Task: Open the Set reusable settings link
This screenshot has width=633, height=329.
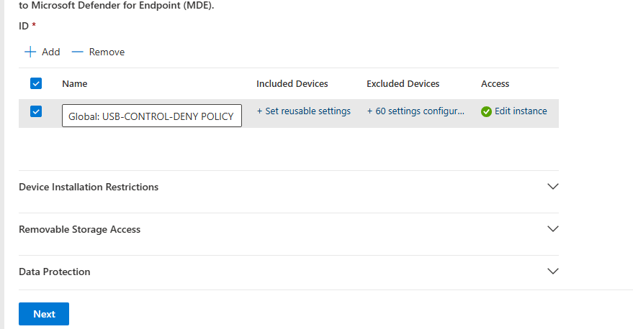Action: 303,111
